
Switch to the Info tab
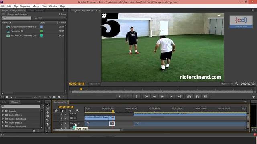coord(4,102)
